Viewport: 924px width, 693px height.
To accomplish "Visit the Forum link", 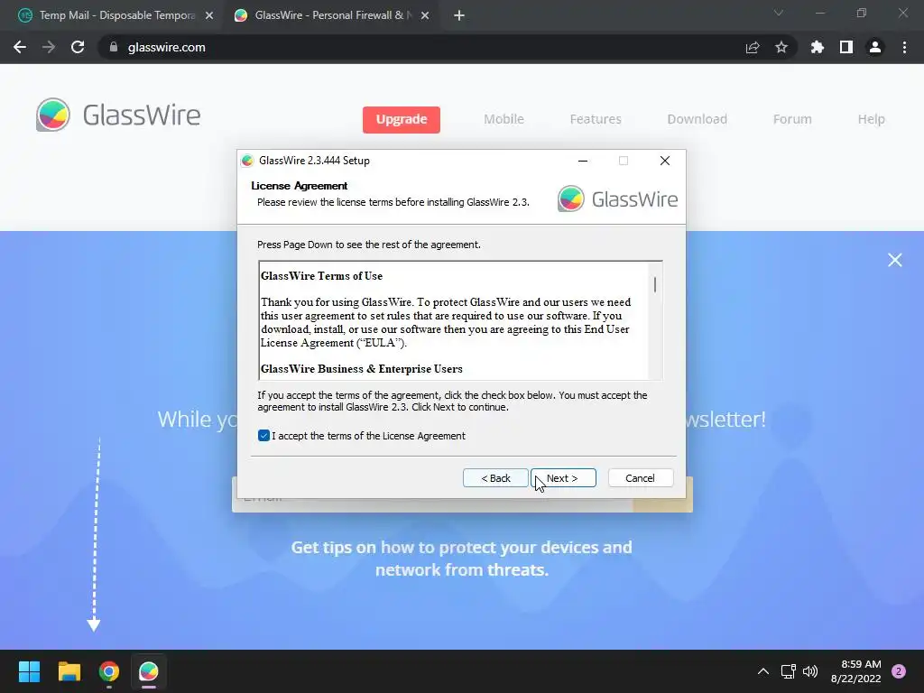I will tap(792, 119).
